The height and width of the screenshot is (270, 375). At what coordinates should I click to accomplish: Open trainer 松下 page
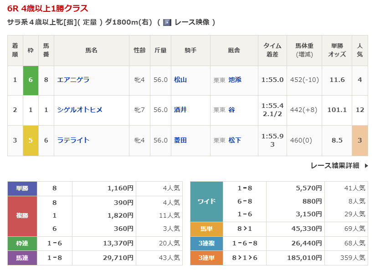pyautogui.click(x=235, y=140)
